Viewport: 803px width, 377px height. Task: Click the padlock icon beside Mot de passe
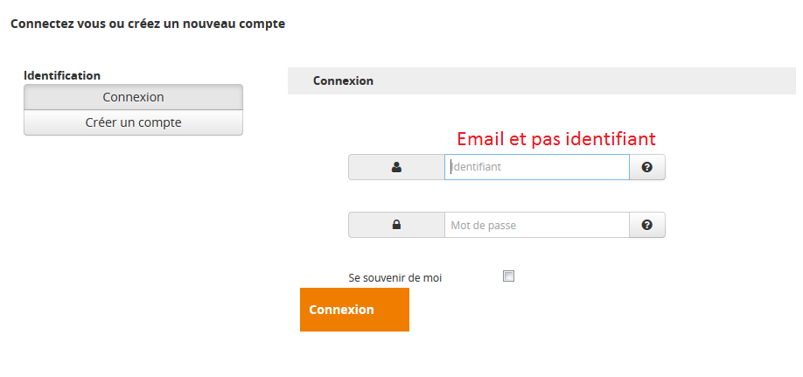pyautogui.click(x=396, y=225)
